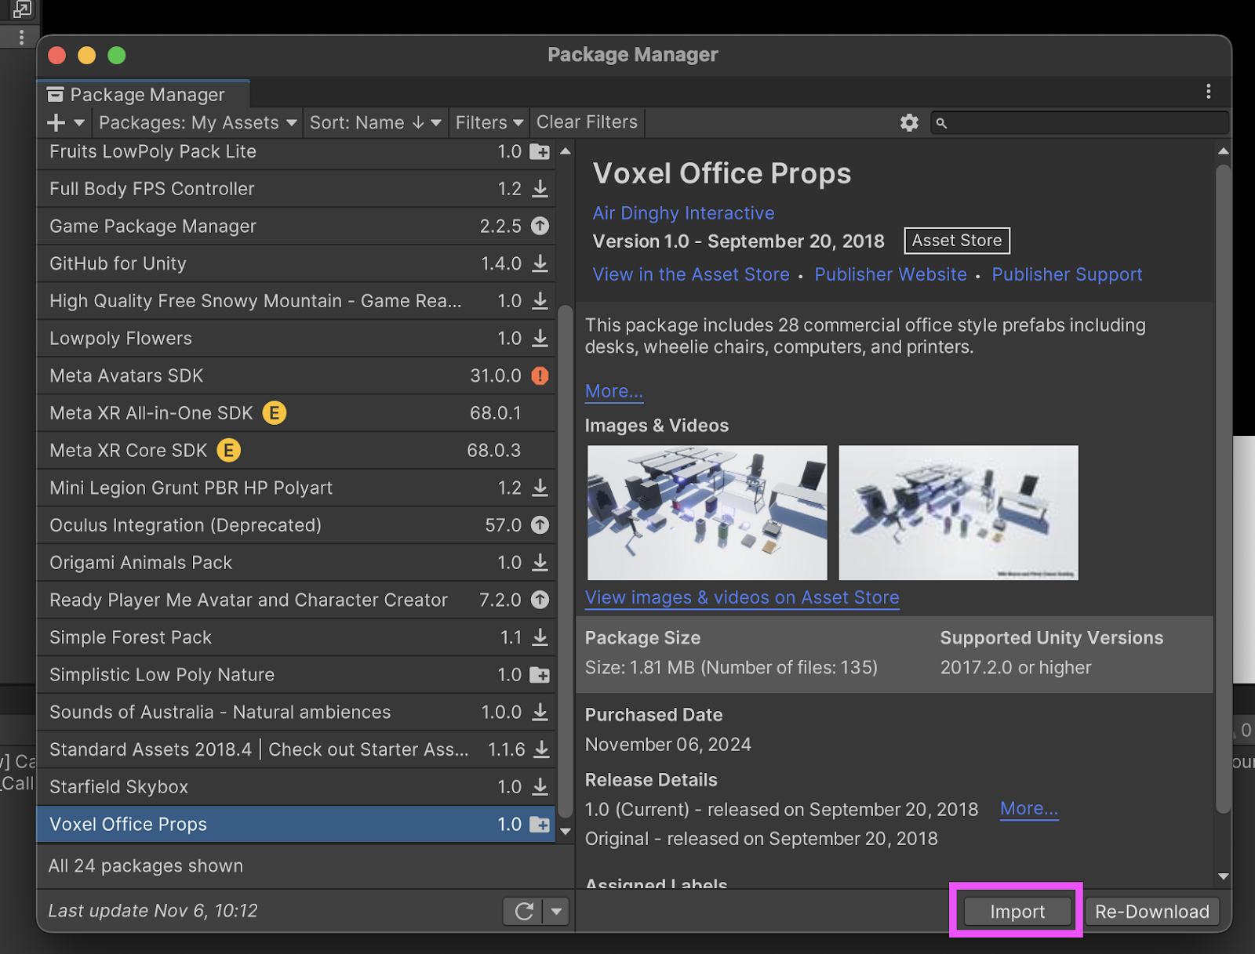Screen dimensions: 1255x954
Task: Click the details panel scroll down arrow
Action: pyautogui.click(x=1223, y=877)
